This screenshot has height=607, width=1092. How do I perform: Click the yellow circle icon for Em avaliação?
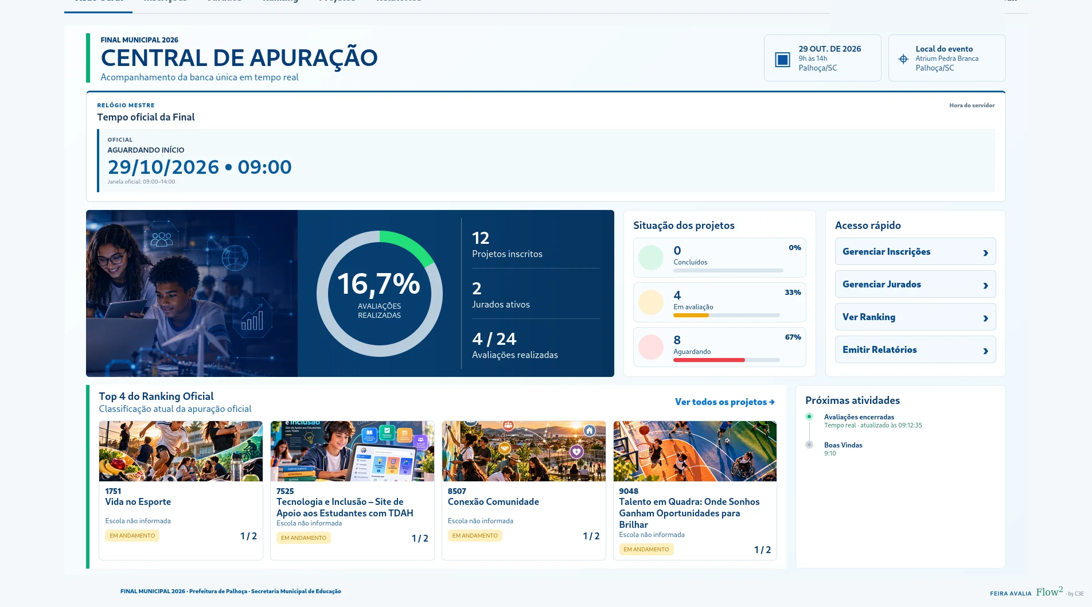pos(651,302)
